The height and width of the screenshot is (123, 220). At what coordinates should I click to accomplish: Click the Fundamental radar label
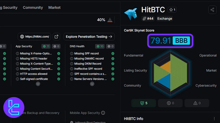pos(134,55)
